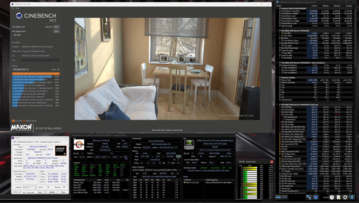
Task: Collapse the Memory Timings sensor group
Action: (278, 77)
